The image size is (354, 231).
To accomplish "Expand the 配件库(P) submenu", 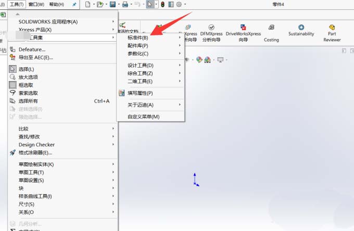I will pos(150,46).
